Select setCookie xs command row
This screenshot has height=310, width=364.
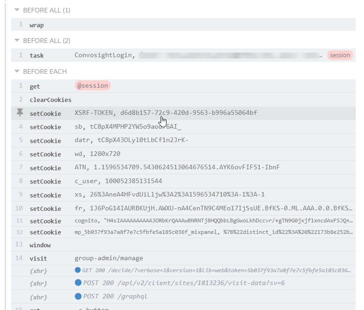coord(183,195)
